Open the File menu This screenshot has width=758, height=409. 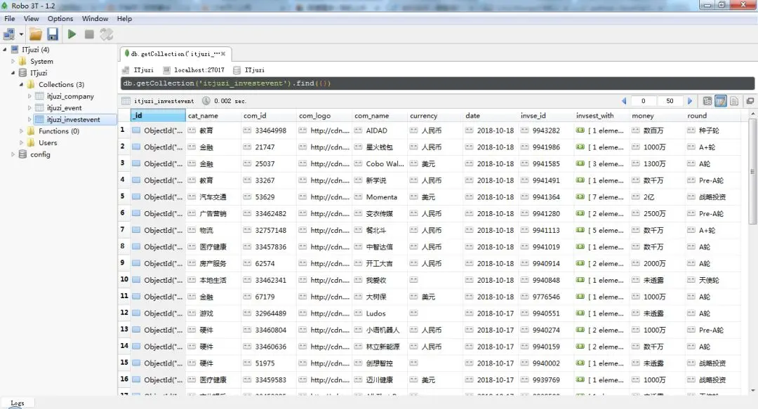tap(10, 18)
